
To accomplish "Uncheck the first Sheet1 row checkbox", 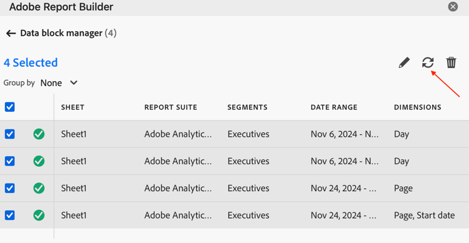I will pos(9,134).
